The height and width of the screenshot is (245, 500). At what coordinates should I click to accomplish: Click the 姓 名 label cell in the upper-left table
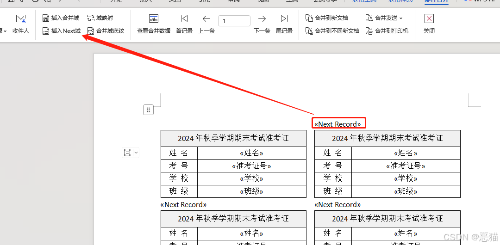click(x=179, y=153)
